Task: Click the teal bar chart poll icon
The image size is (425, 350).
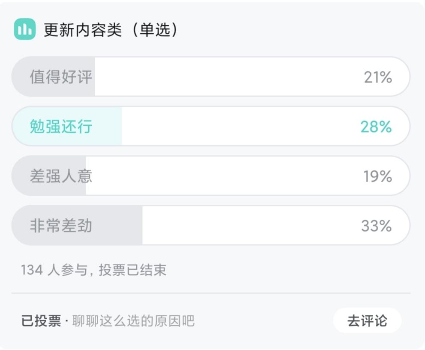Action: point(24,29)
